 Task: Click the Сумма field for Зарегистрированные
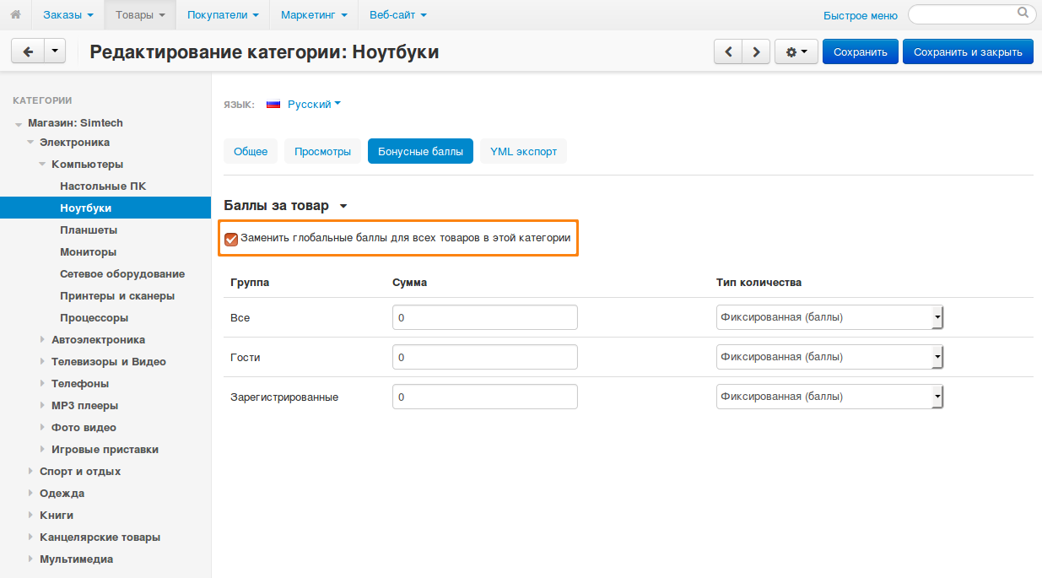[484, 397]
